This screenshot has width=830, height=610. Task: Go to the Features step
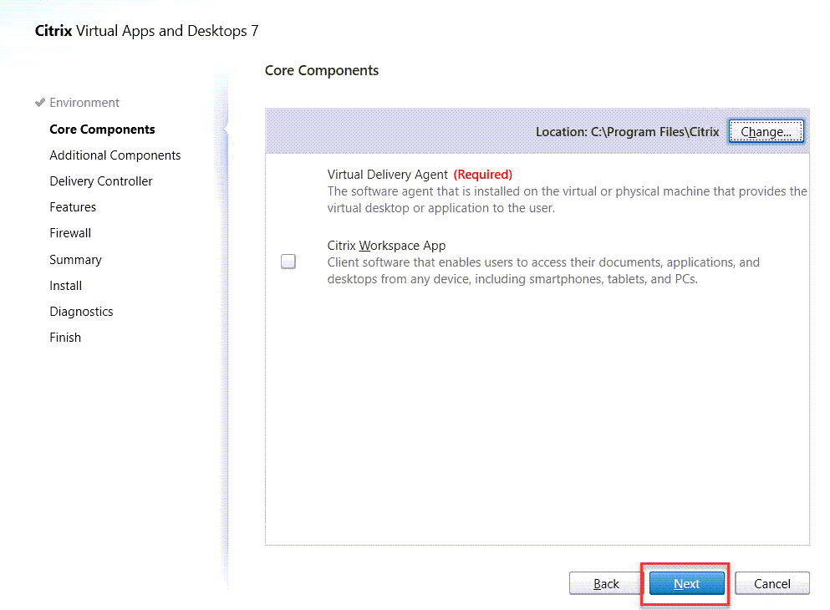73,207
